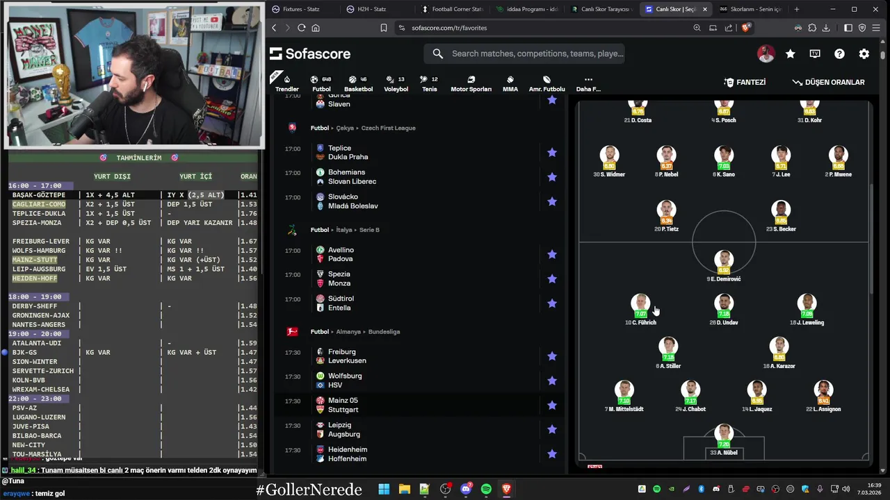Open the MMA sport category
The width and height of the screenshot is (890, 500).
click(510, 83)
